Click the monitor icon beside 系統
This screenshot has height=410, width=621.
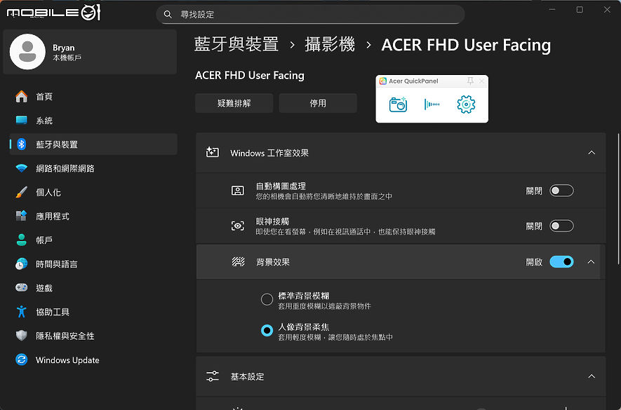point(21,121)
